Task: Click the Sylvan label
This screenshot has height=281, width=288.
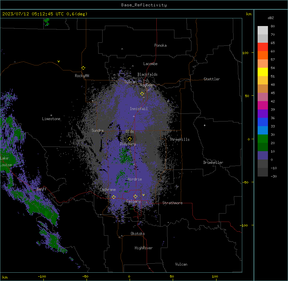Action: 130,82
